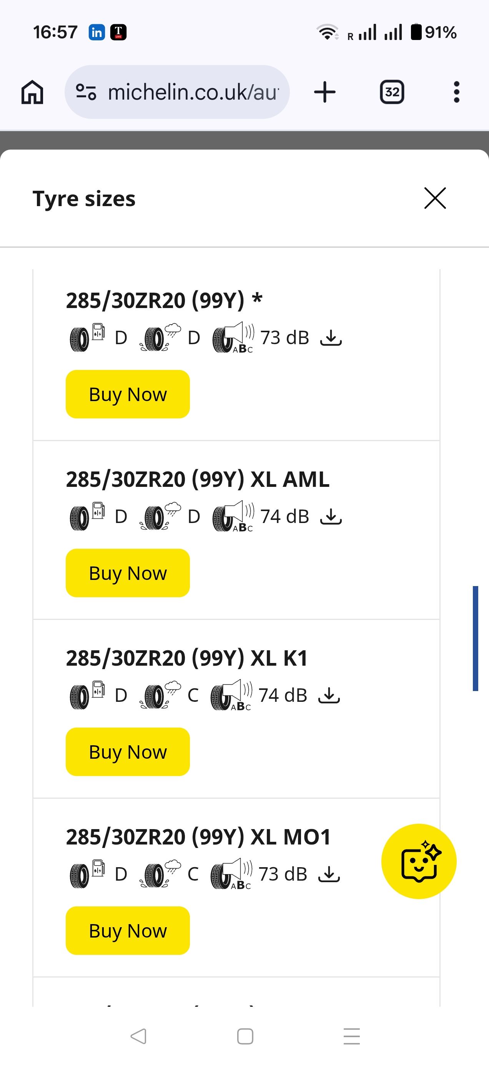Close the Tyre sizes panel
Screen dimensions: 489x1066
coord(435,198)
